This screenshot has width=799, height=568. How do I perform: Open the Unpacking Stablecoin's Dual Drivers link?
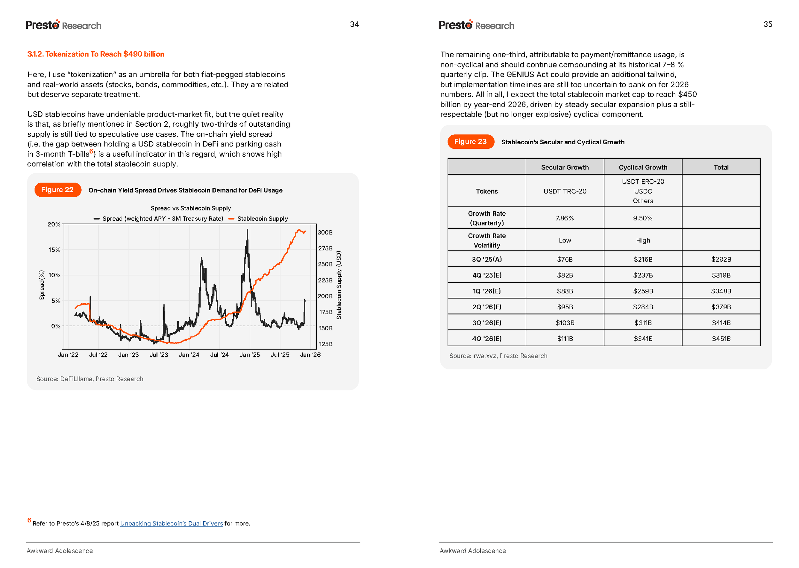[171, 523]
